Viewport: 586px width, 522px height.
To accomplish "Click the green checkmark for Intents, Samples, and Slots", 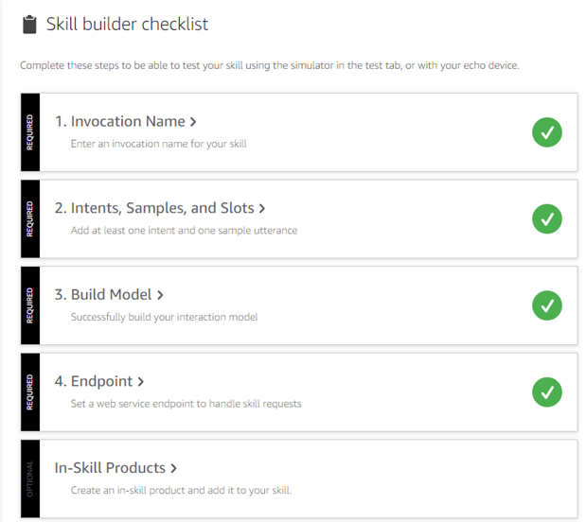I will tap(546, 219).
